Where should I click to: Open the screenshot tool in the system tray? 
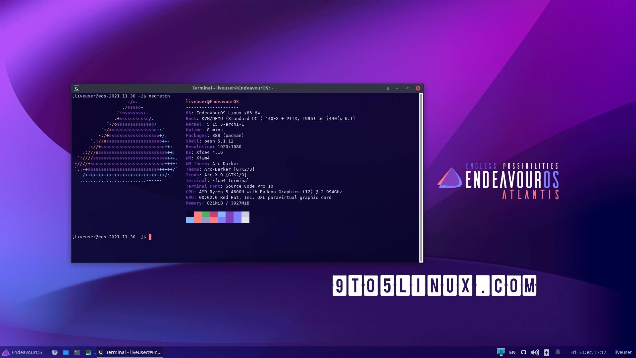pos(501,352)
